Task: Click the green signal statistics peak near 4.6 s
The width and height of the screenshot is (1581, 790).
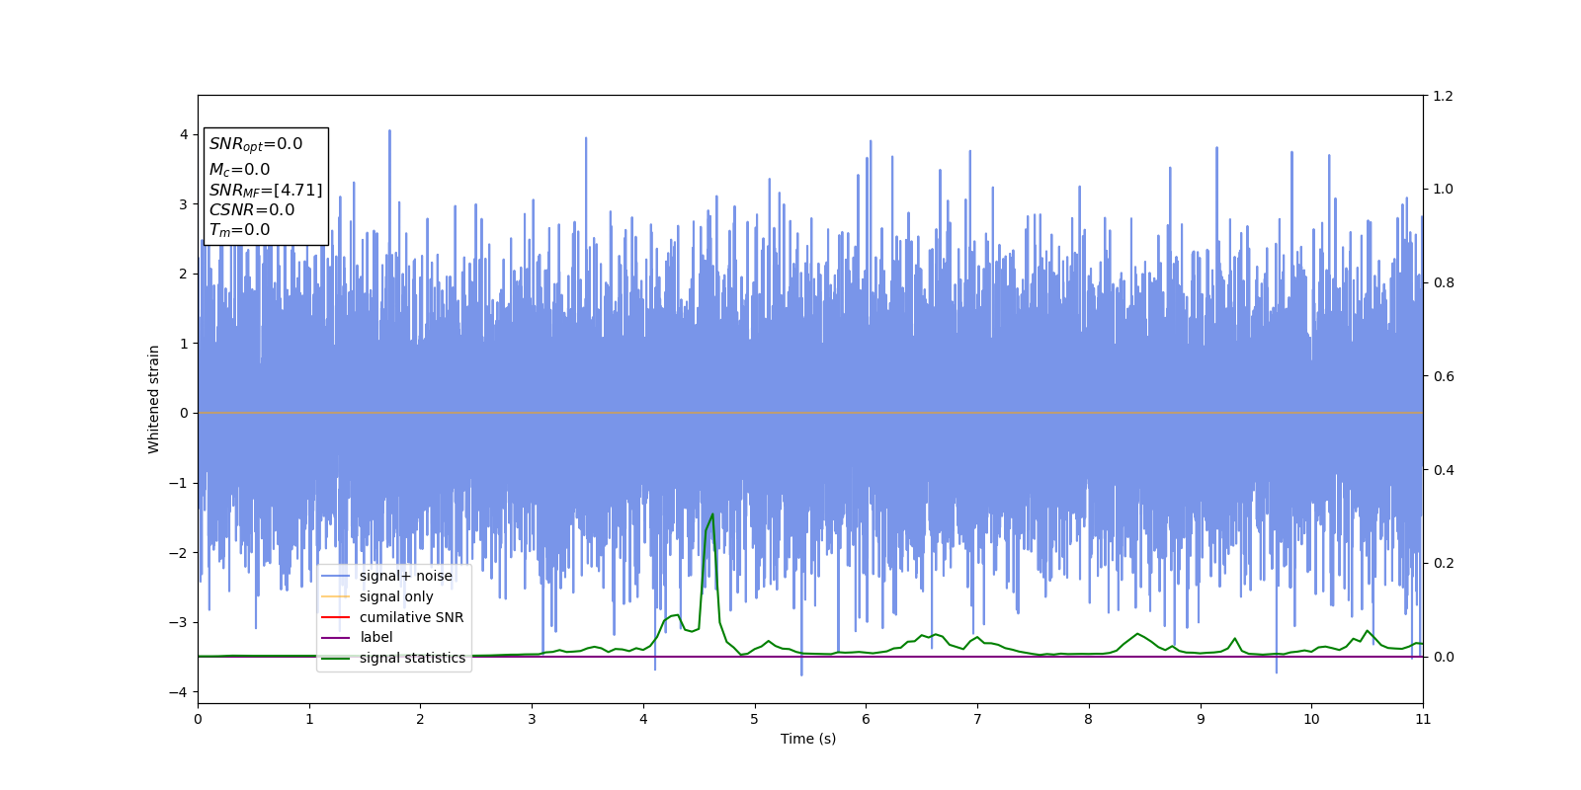Action: point(712,514)
